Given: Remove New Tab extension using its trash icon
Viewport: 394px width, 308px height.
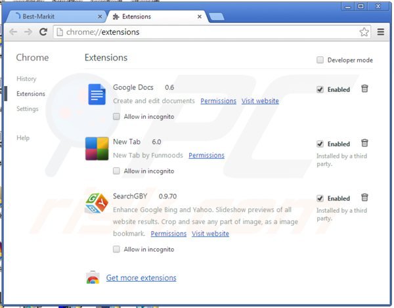Looking at the screenshot, I should point(364,143).
